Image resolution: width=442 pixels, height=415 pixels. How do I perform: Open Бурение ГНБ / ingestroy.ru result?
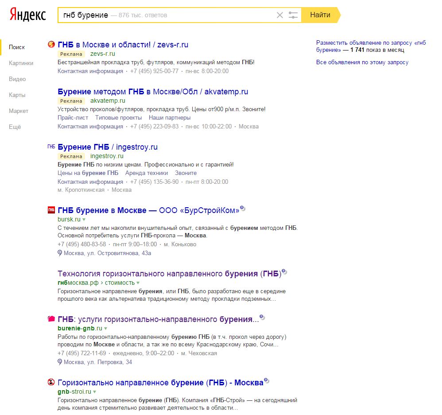pos(107,147)
